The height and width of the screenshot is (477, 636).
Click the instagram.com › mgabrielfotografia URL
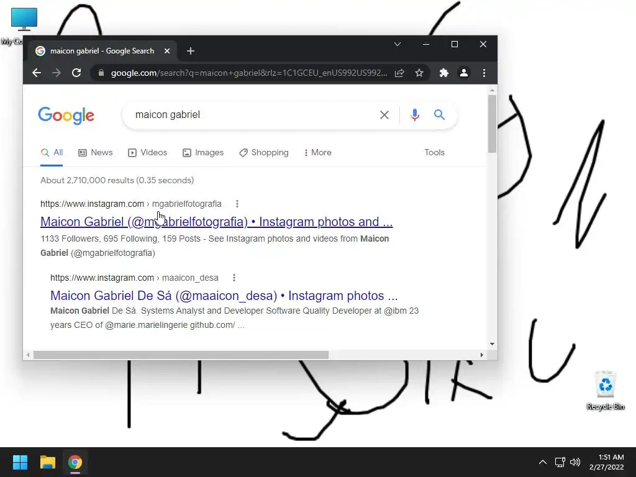131,204
